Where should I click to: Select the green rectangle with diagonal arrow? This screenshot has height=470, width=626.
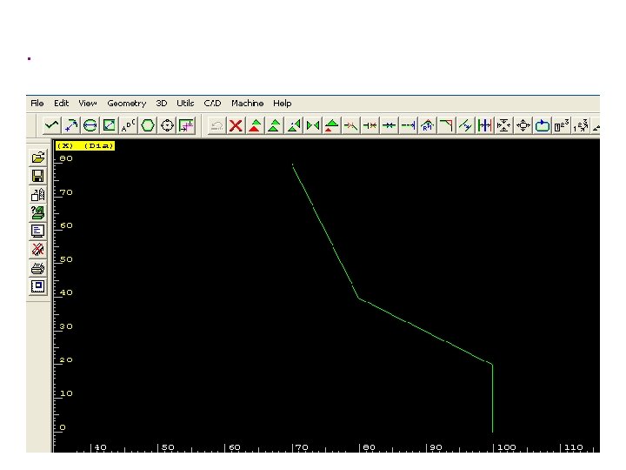[110, 126]
